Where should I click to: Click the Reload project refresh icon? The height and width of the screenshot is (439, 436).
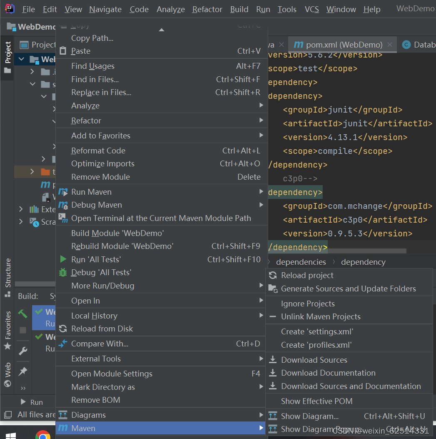[x=273, y=275]
